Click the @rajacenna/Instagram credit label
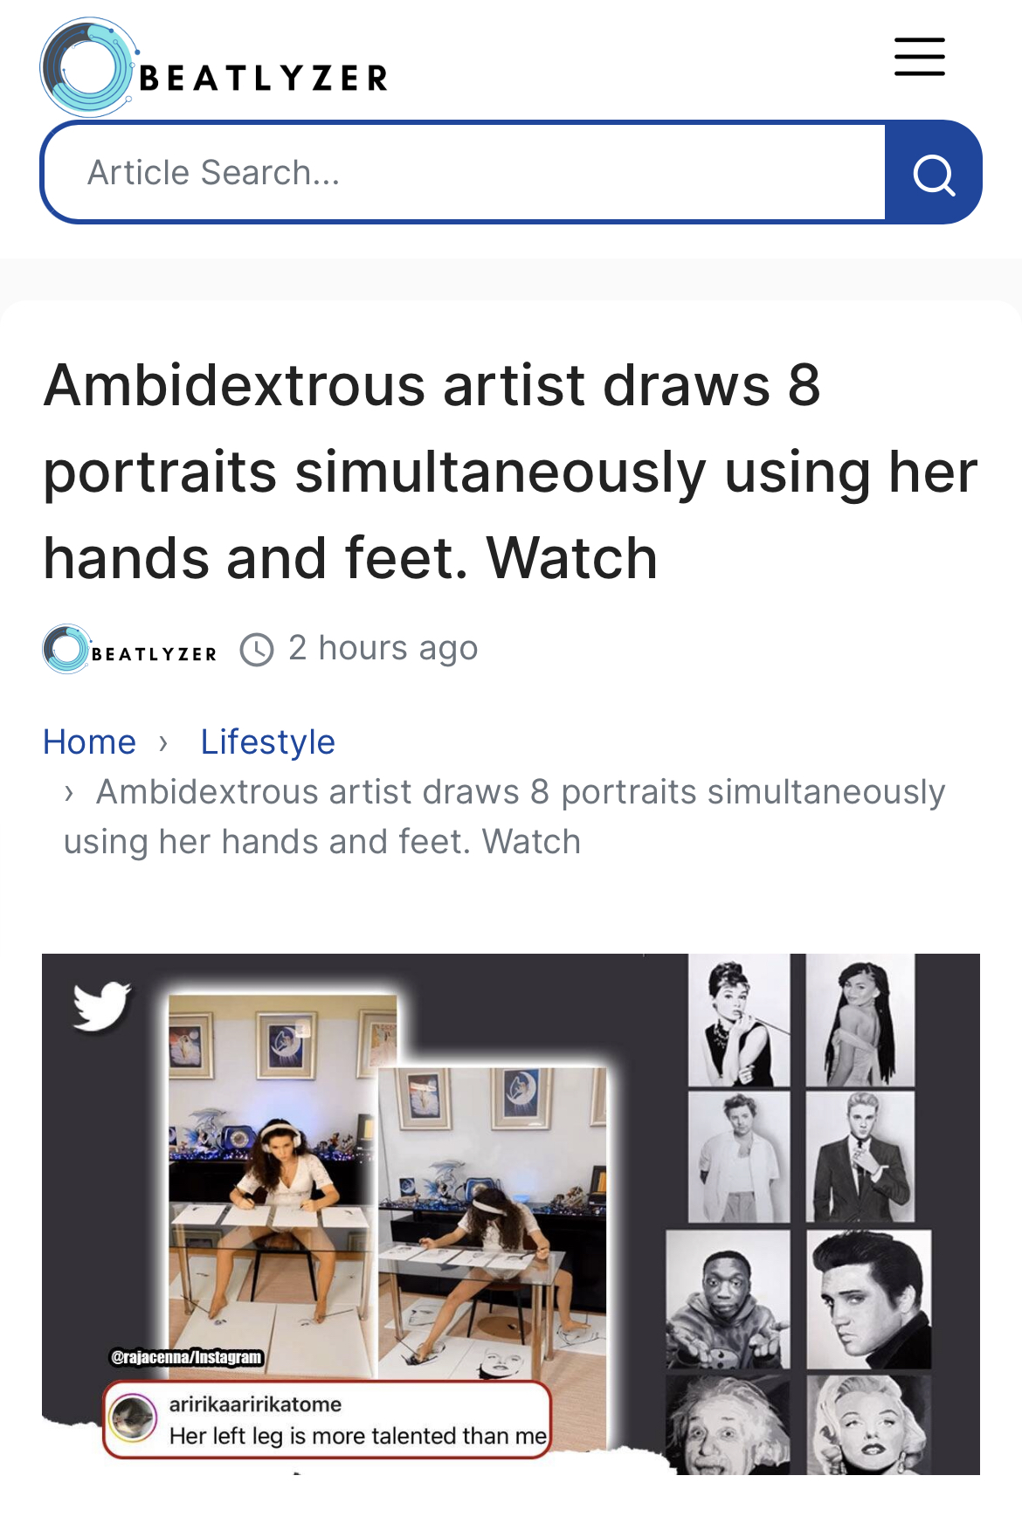The image size is (1022, 1517). (186, 1357)
